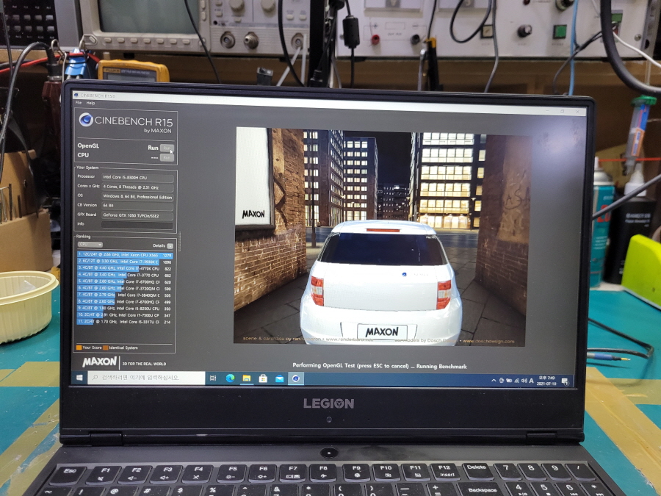This screenshot has height=496, width=661.
Task: Click the Info text field
Action: (137, 224)
